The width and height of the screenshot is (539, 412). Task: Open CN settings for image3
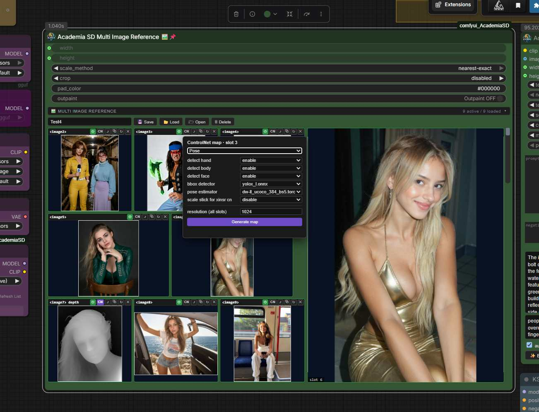186,131
